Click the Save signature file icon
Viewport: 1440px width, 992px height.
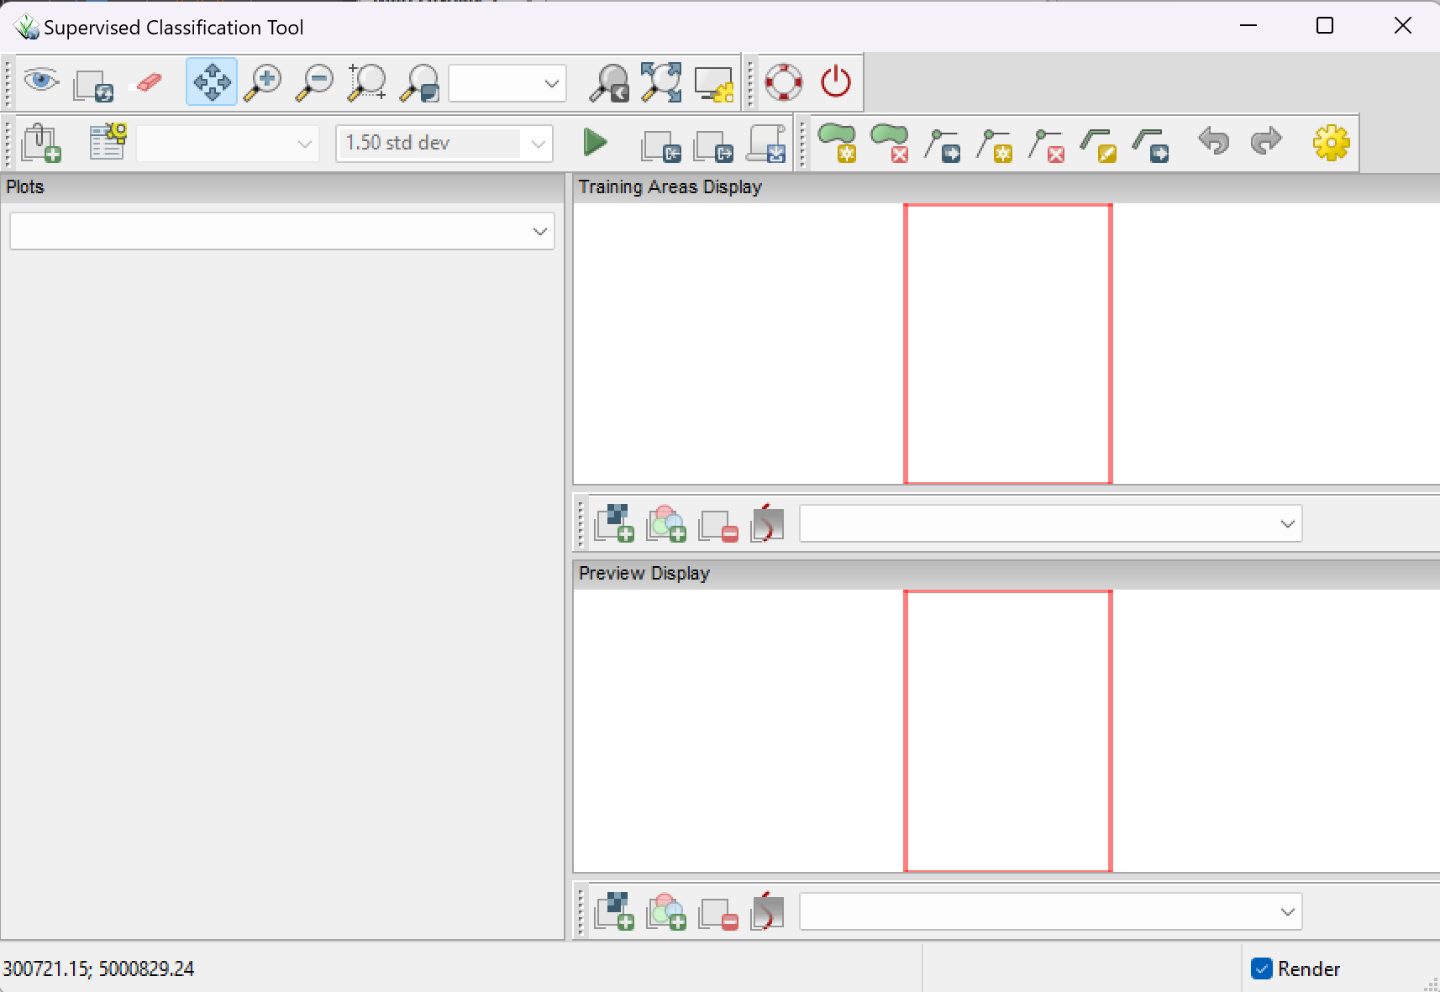coord(766,143)
